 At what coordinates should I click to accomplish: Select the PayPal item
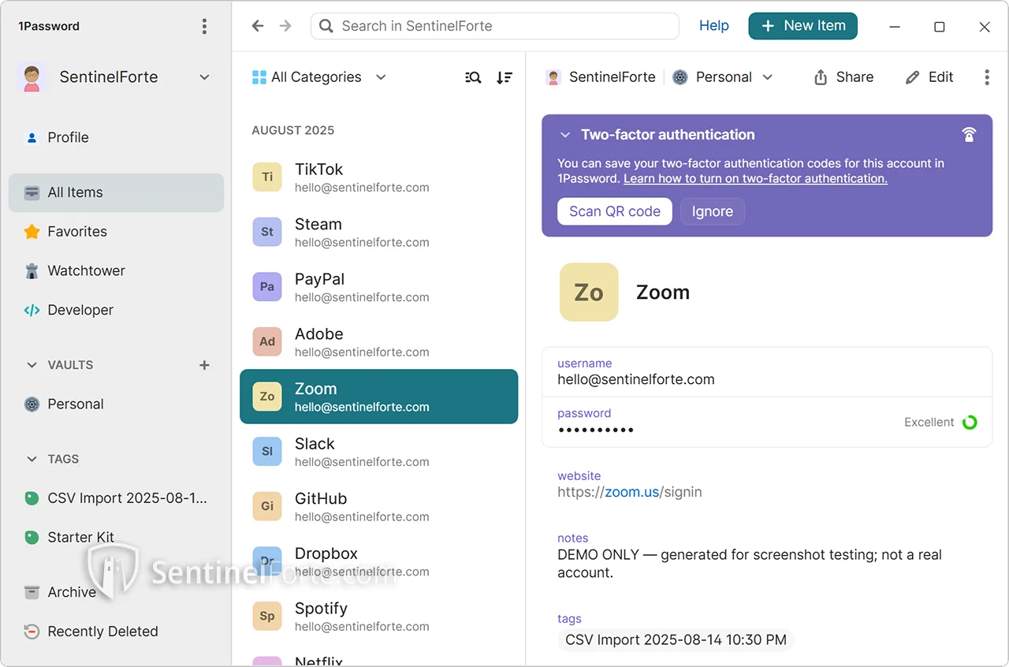(x=379, y=287)
